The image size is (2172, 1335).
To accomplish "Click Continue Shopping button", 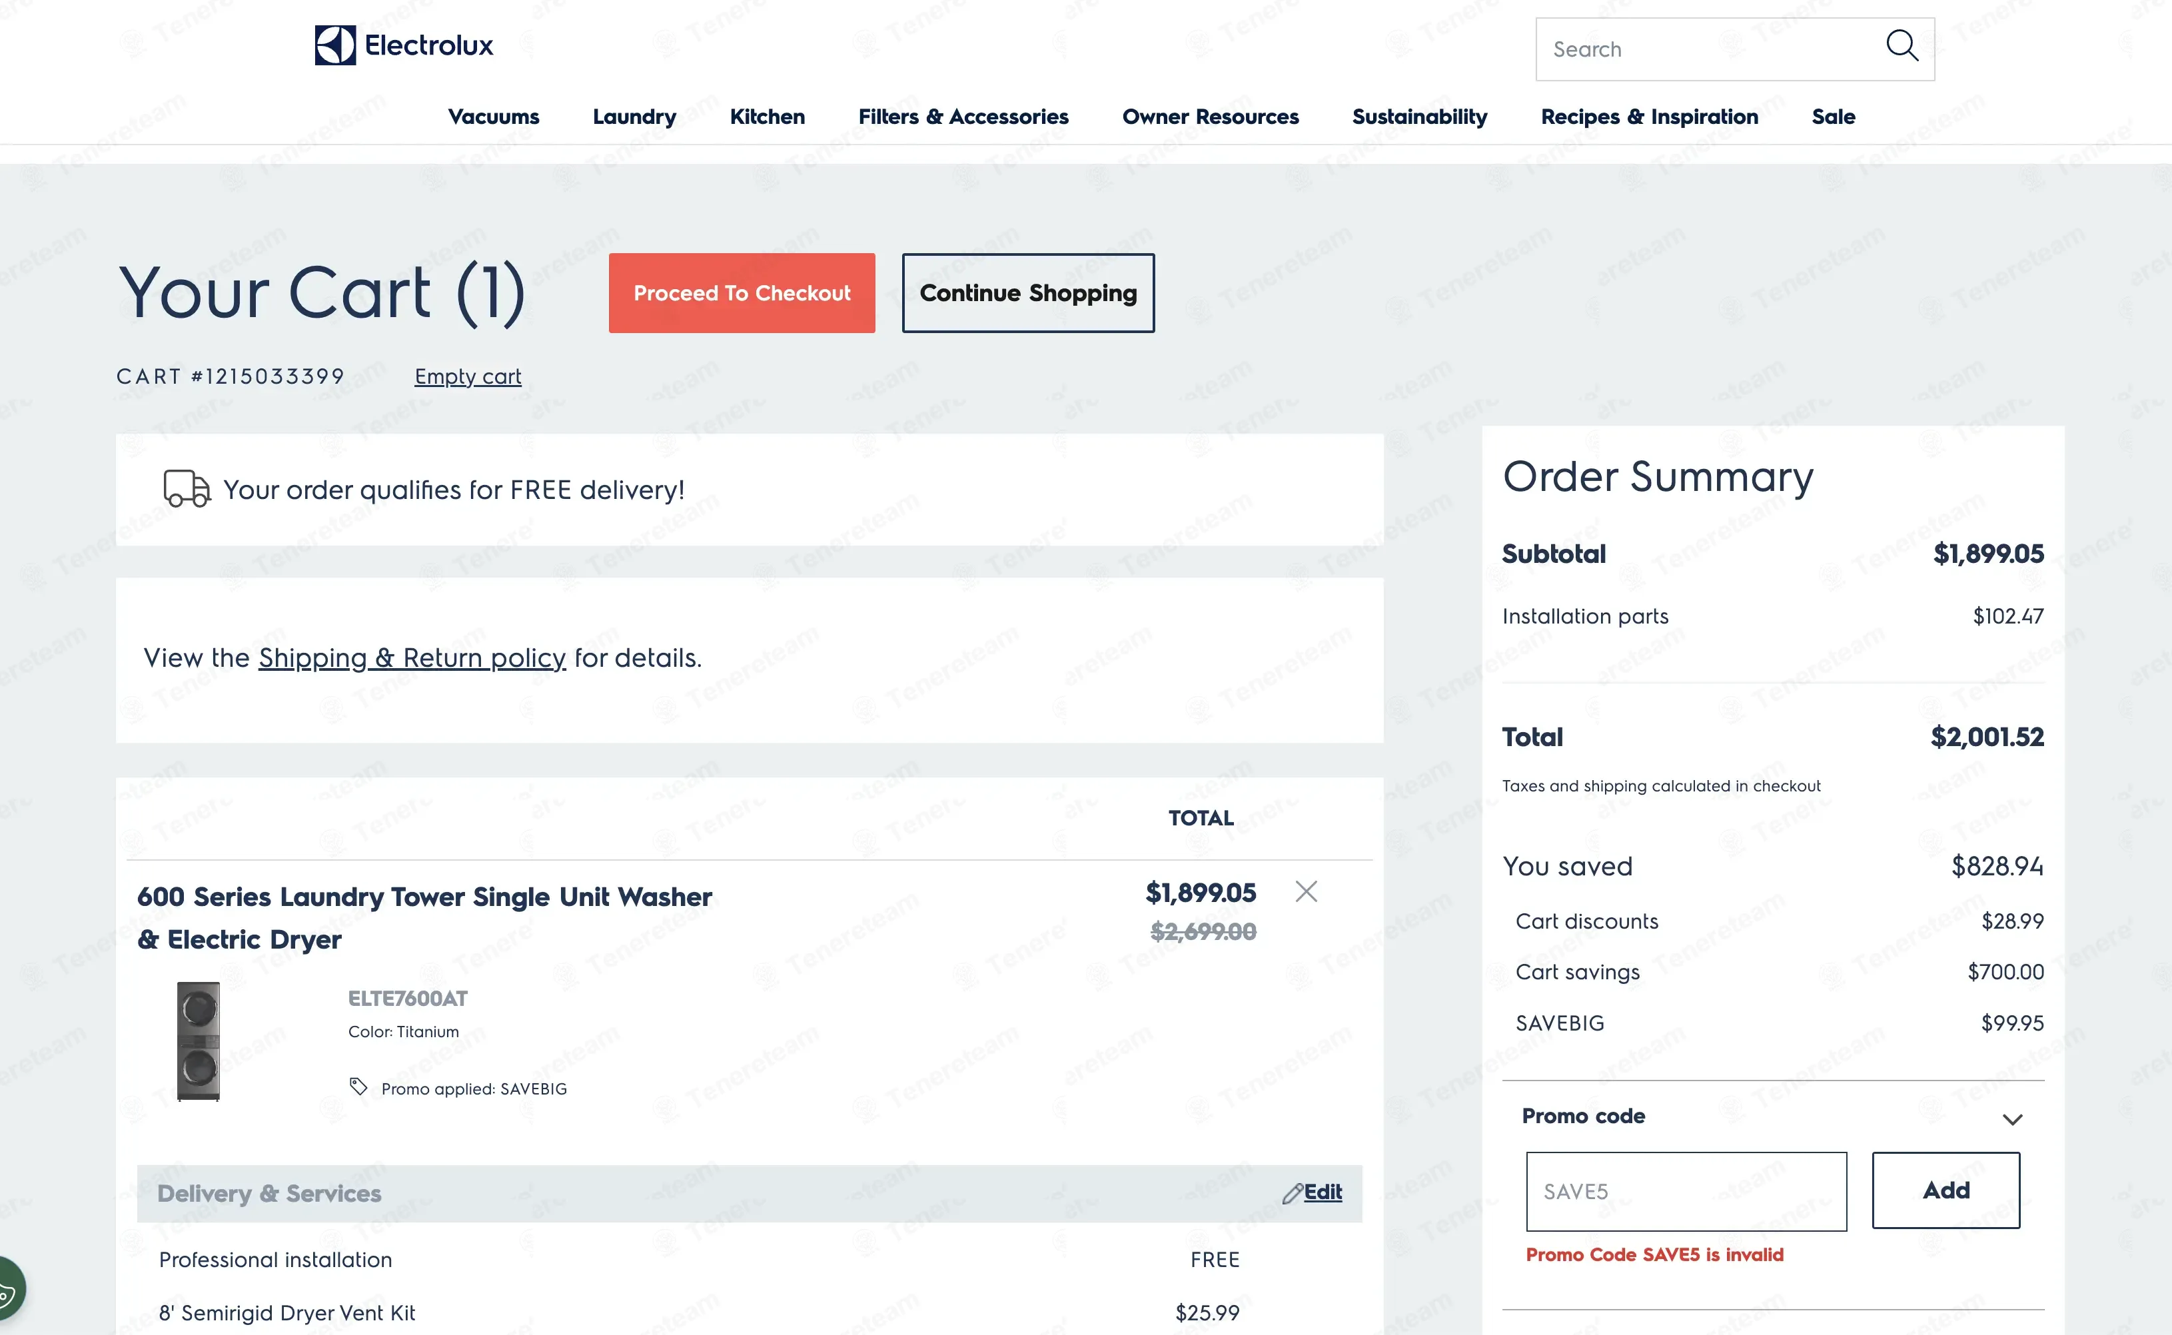I will tap(1028, 293).
